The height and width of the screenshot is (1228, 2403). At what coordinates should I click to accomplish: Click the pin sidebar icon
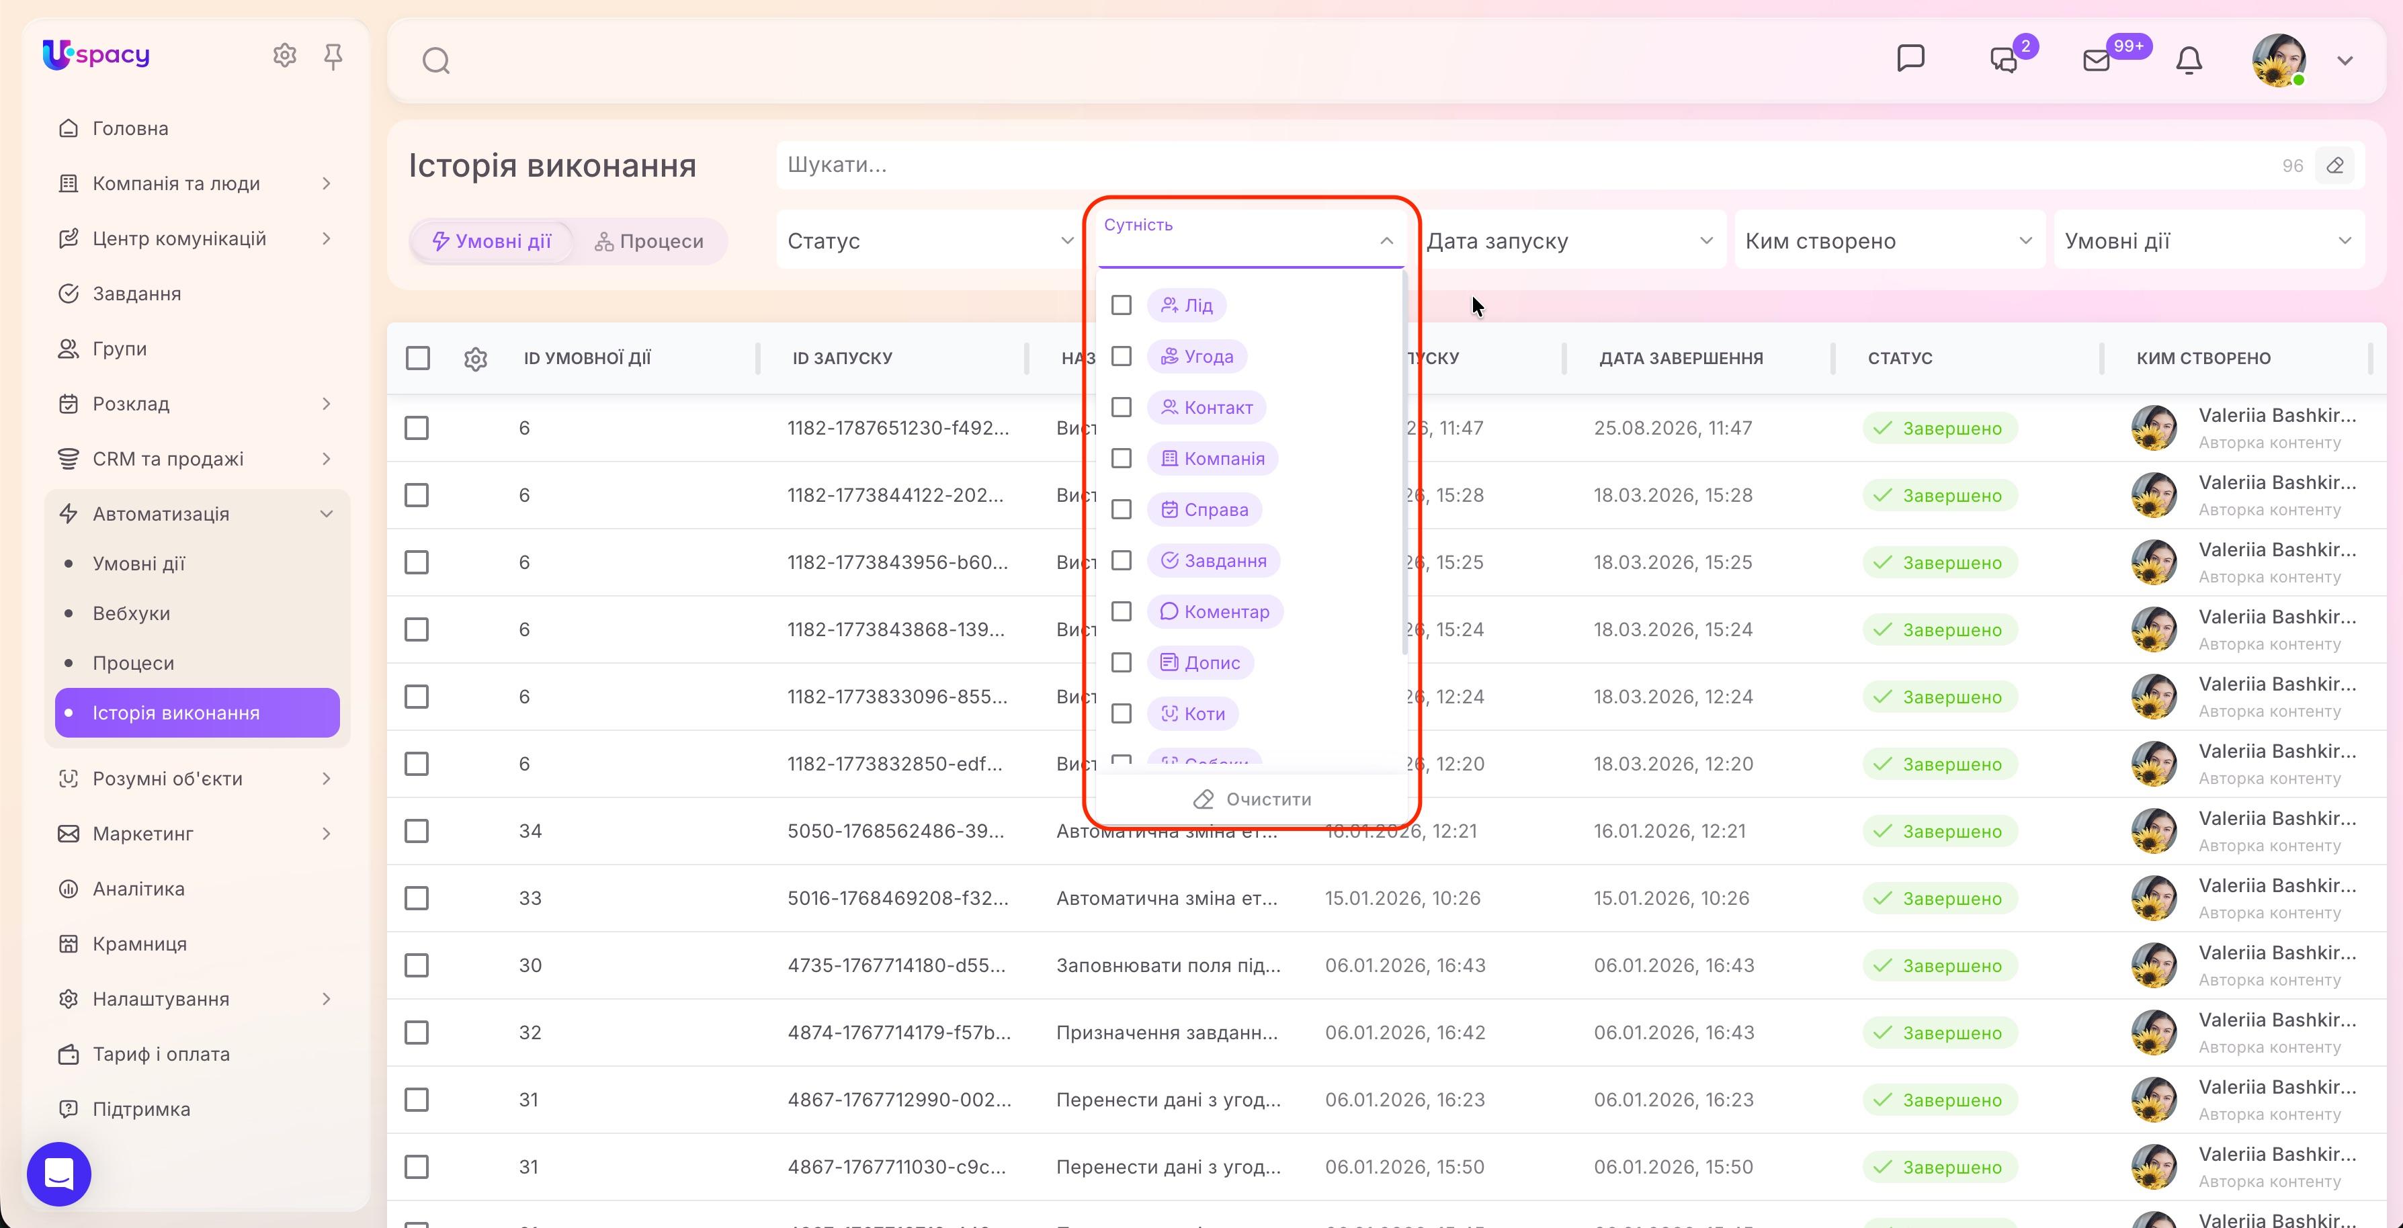tap(333, 57)
